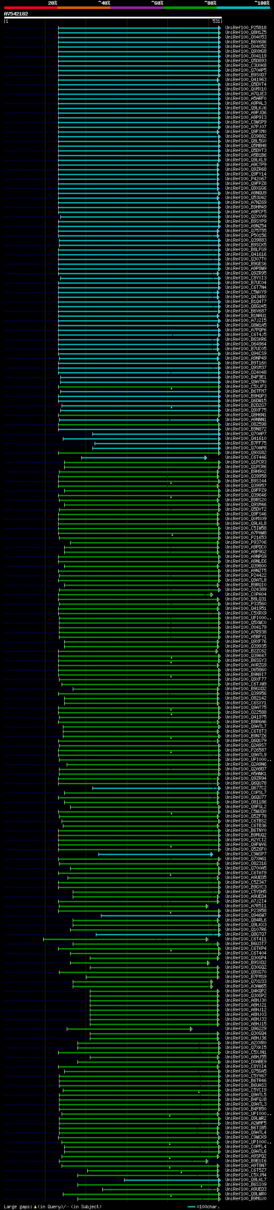Viewport: 274px width, 1210px height.
Task: Click the purple ~60% identity legend segment
Action: [x=137, y=8]
